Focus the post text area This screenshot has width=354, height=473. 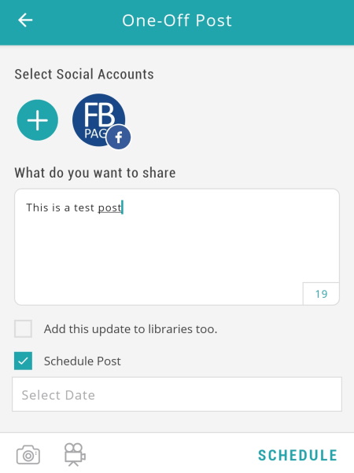click(177, 247)
